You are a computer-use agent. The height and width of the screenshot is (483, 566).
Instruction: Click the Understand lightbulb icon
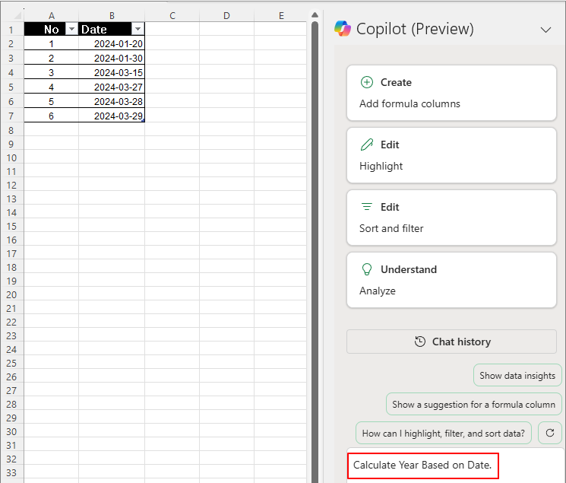pos(367,269)
